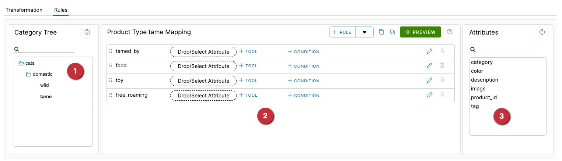The height and width of the screenshot is (161, 562).
Task: Open help icon next to Preview button
Action: pyautogui.click(x=450, y=32)
